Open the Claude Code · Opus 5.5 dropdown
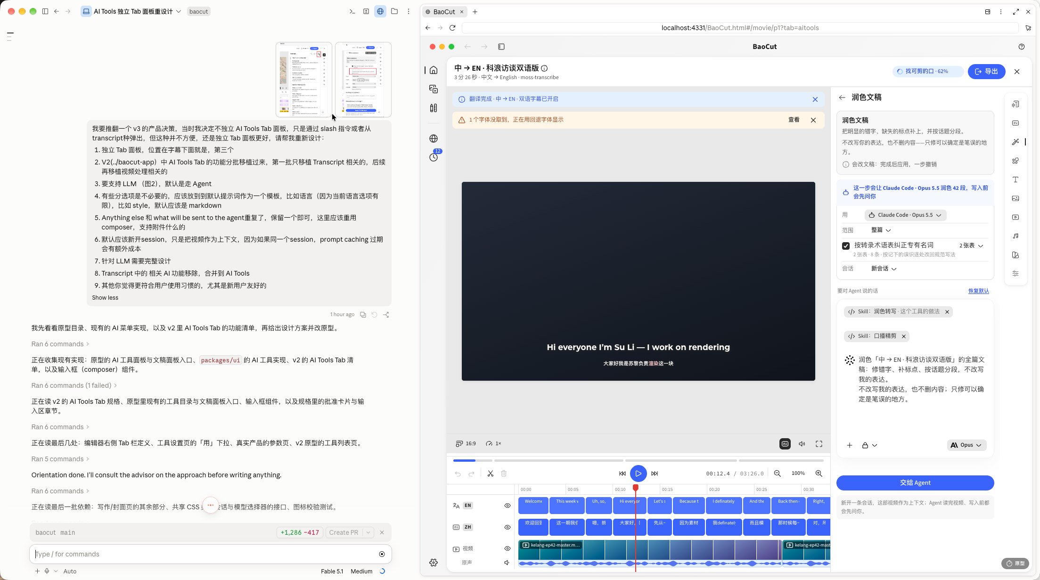 (905, 215)
